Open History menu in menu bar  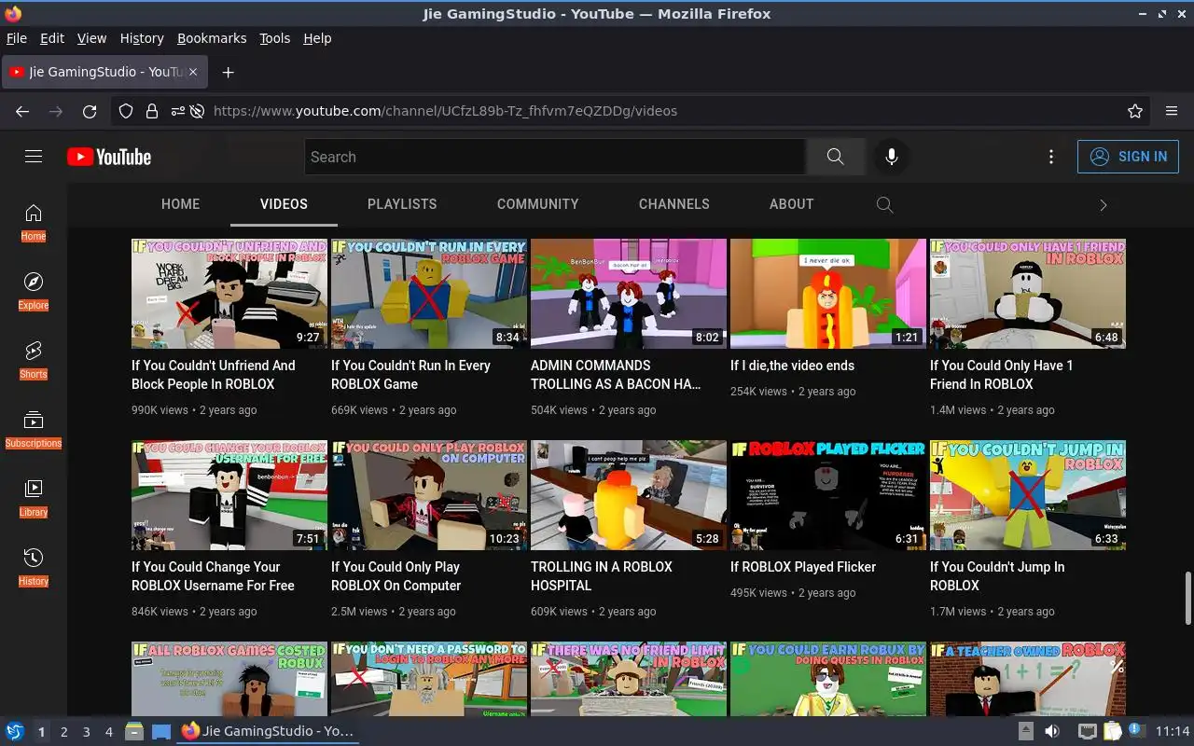142,38
